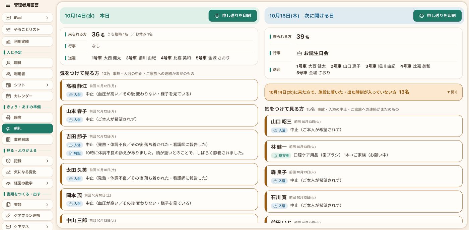Click the 経営の数字 gauge icon
Image resolution: width=469 pixels, height=230 pixels.
tap(8, 183)
